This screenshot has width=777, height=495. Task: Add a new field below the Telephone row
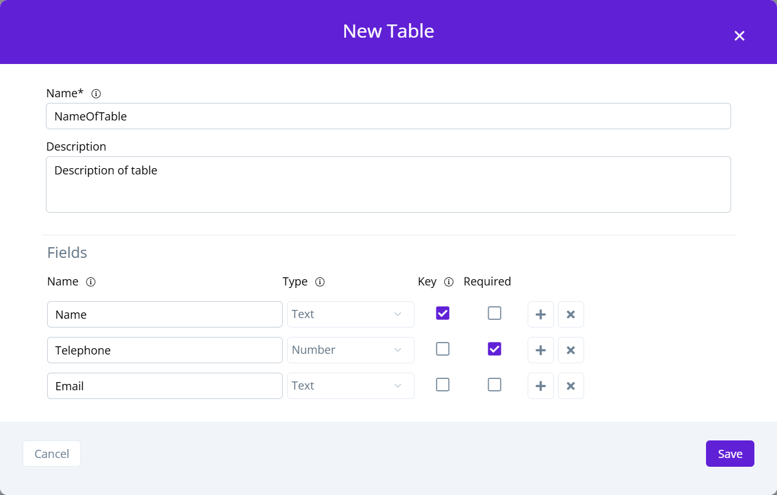540,350
